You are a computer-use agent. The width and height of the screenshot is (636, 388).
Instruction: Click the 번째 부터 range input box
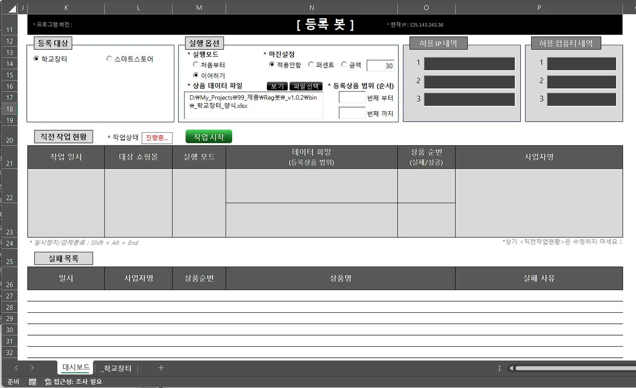pyautogui.click(x=352, y=97)
